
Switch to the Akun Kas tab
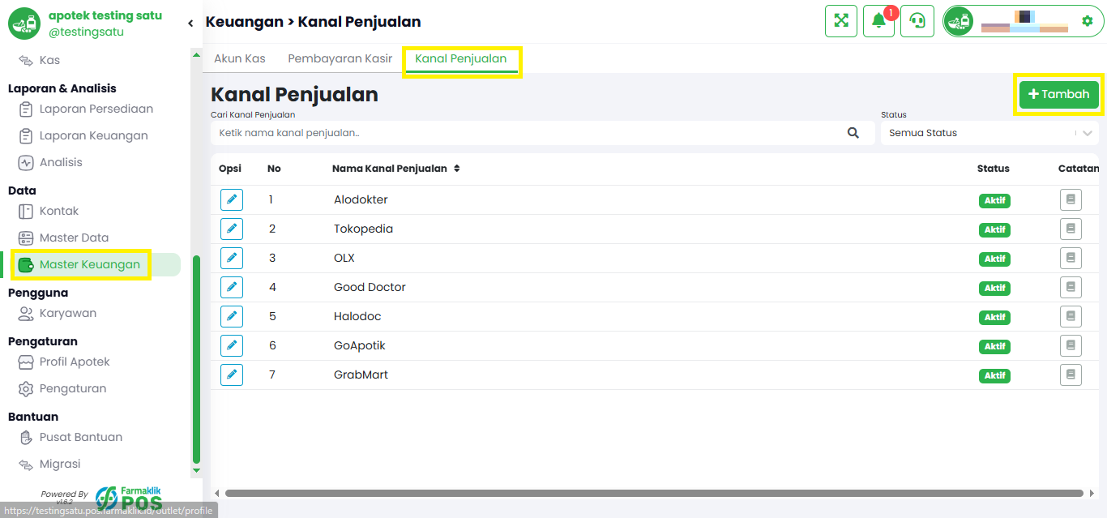(x=240, y=58)
